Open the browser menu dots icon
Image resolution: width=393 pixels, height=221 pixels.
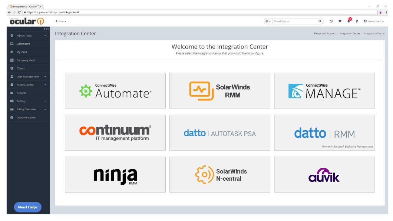coord(386,12)
